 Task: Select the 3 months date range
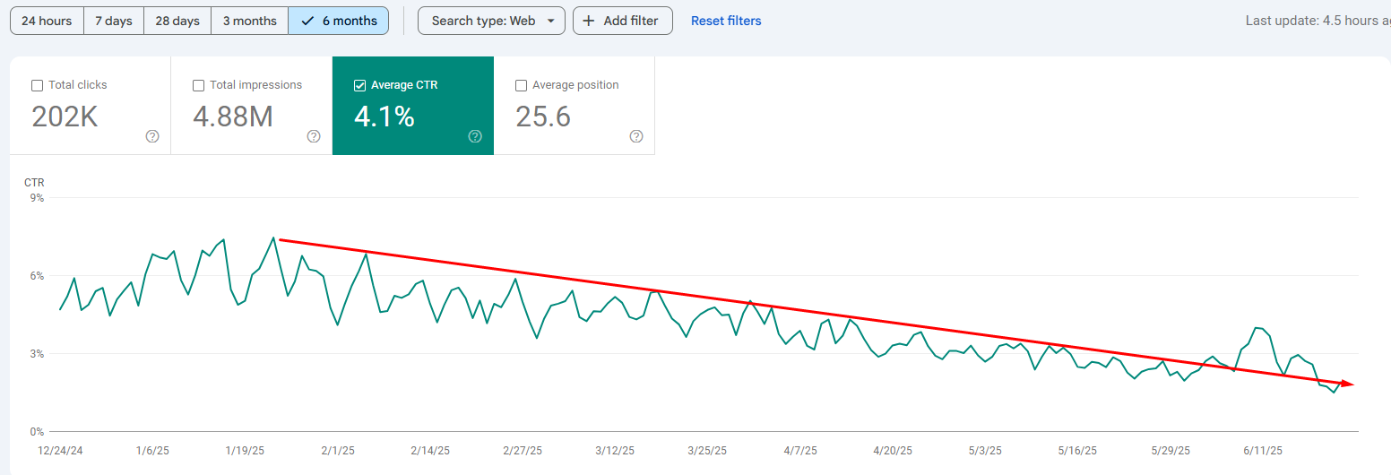(x=250, y=21)
